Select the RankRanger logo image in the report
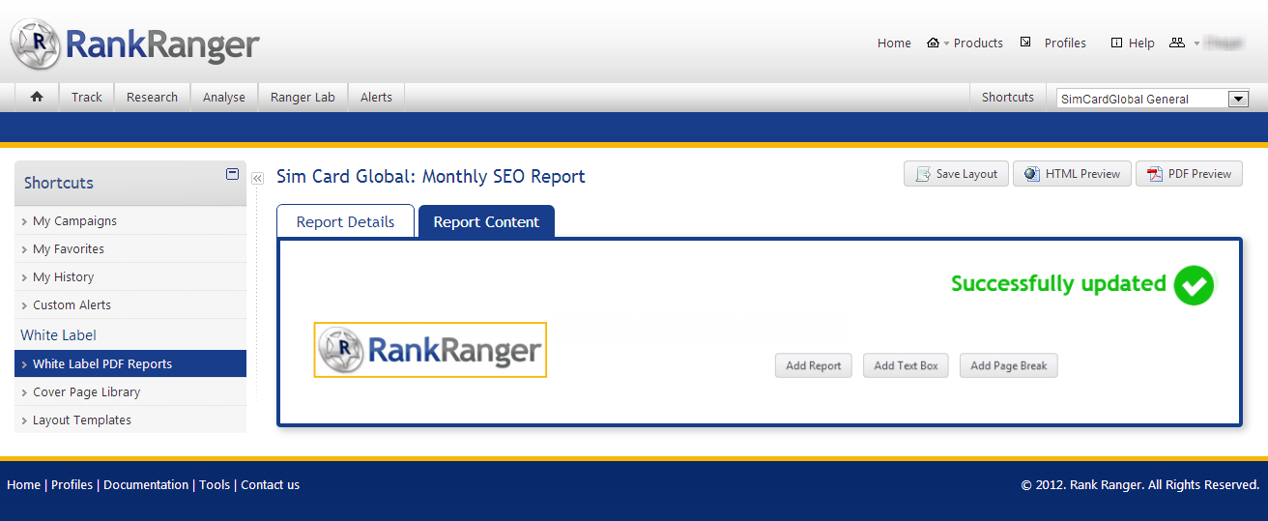Image resolution: width=1268 pixels, height=521 pixels. point(430,350)
